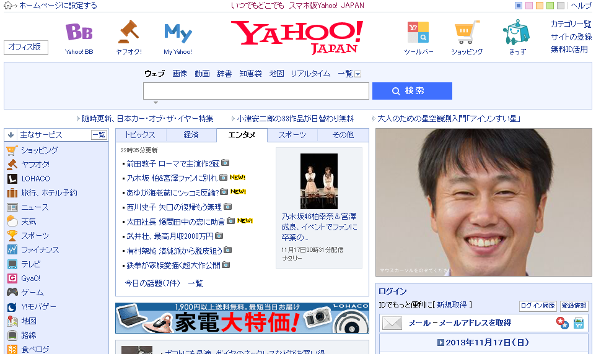Image resolution: width=596 pixels, height=354 pixels.
Task: Switch to the スポーツ news tab
Action: (x=292, y=135)
